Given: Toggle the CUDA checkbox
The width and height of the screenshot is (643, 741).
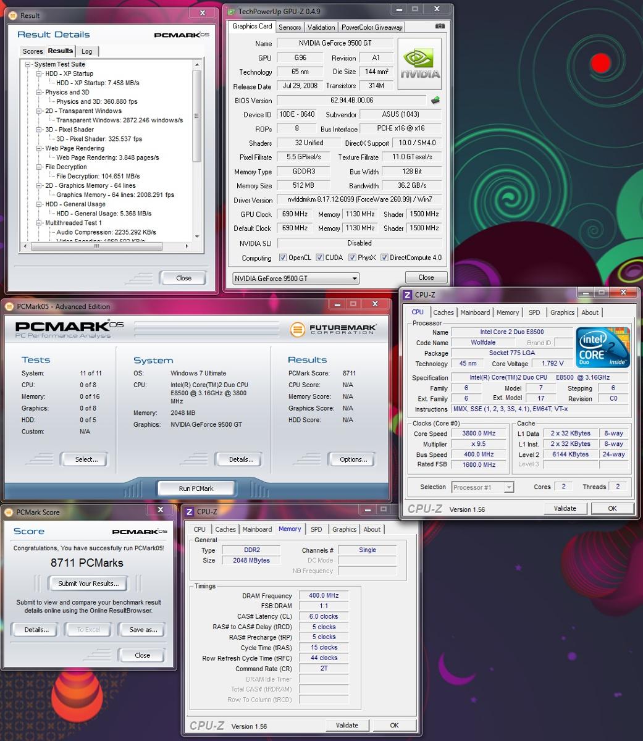Looking at the screenshot, I should [x=320, y=257].
